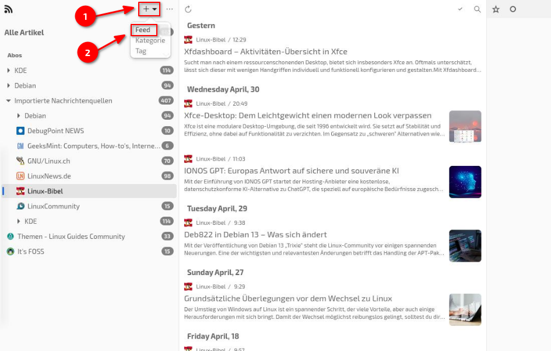The image size is (551, 351).
Task: Choose Tag from the add menu
Action: click(x=141, y=51)
